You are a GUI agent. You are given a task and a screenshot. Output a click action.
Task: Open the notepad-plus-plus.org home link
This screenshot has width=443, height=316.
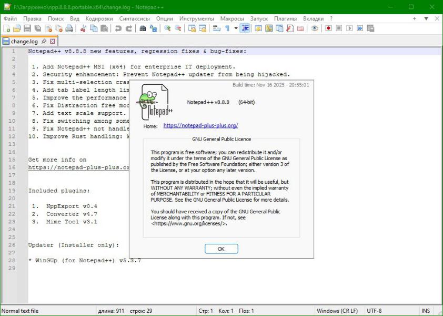coord(200,126)
